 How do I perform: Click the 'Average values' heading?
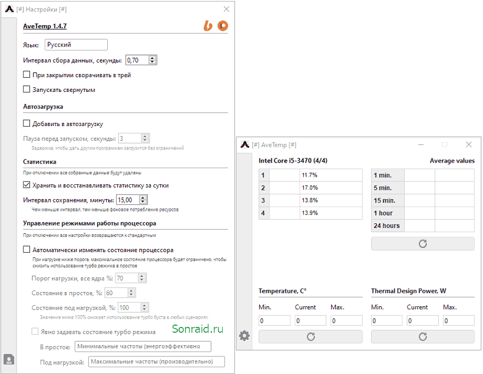[x=452, y=161]
